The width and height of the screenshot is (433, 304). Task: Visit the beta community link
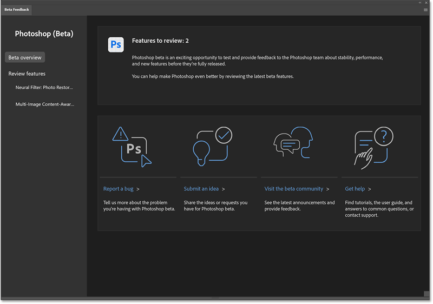pyautogui.click(x=293, y=189)
